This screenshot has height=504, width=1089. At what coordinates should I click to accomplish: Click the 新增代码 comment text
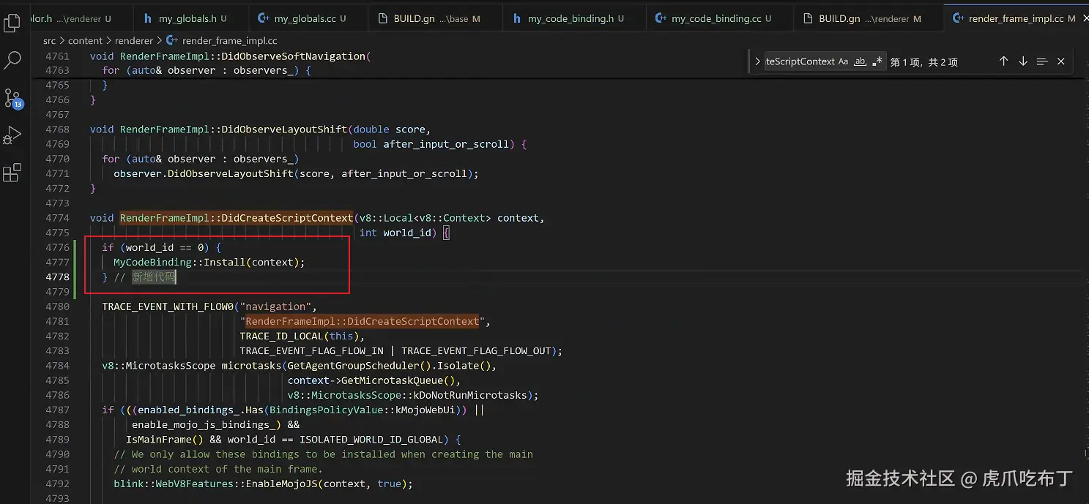[x=154, y=277]
